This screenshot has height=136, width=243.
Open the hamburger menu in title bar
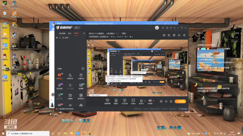(174, 28)
